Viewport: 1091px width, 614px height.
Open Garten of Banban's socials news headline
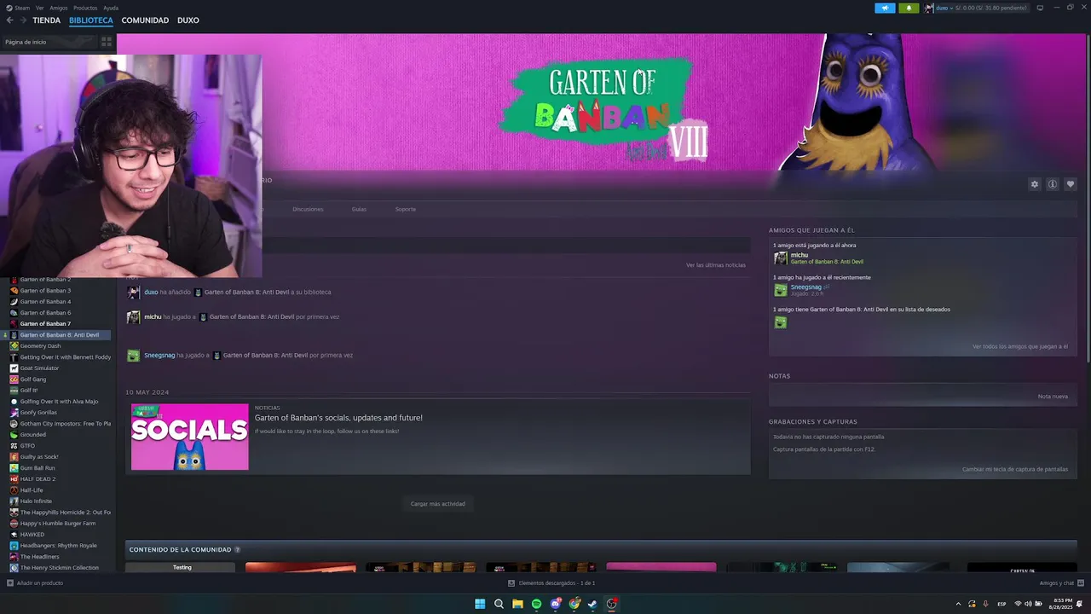[x=338, y=418]
